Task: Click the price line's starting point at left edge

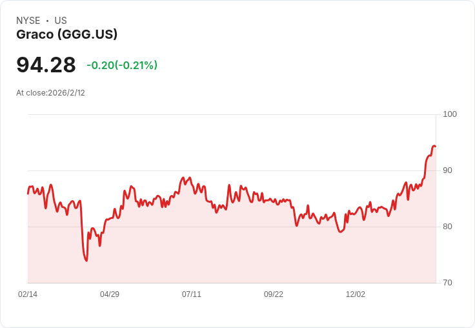Action: (x=28, y=193)
